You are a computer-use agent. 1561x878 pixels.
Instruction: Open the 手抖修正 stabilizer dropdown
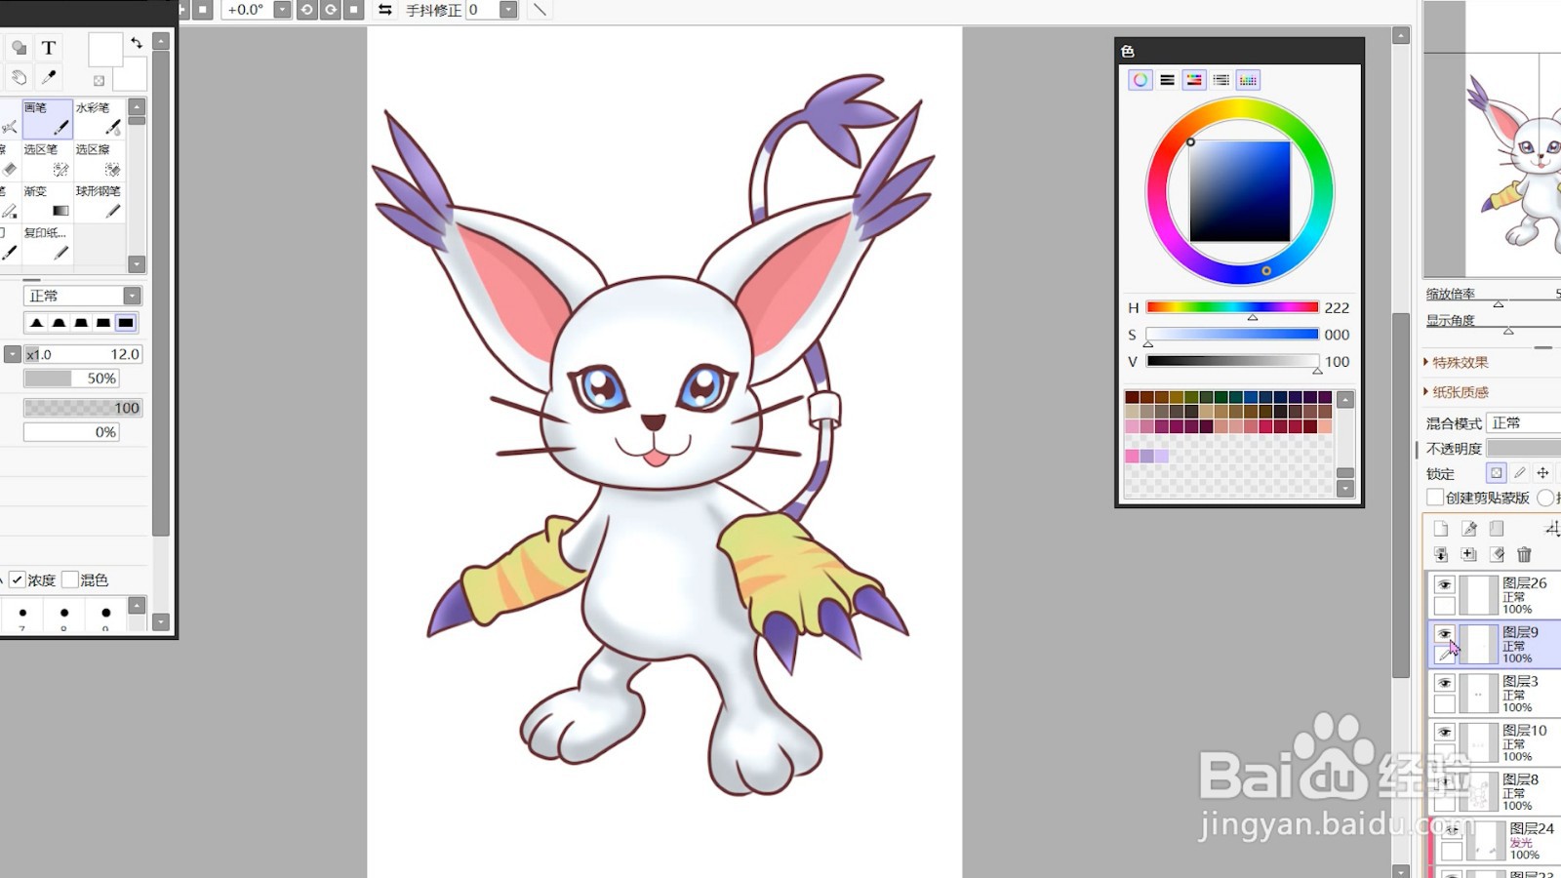[508, 10]
